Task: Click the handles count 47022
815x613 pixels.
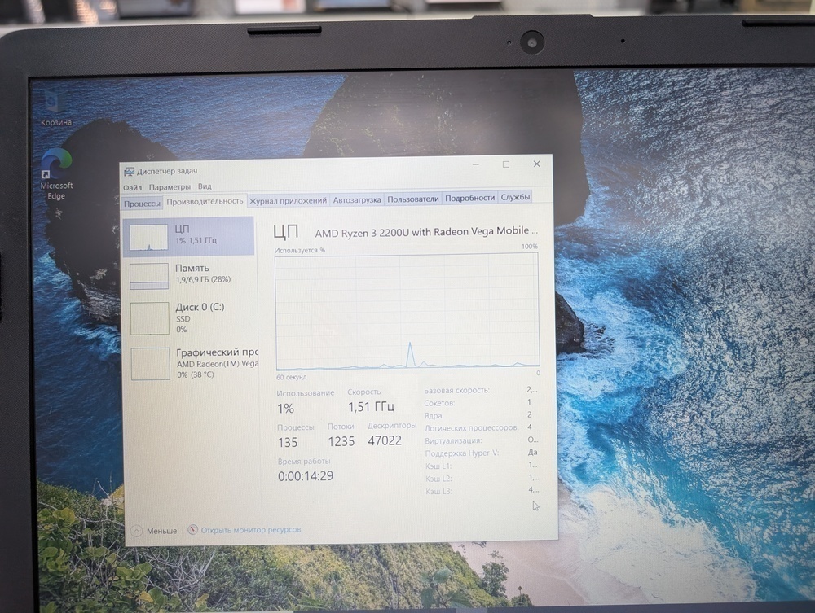Action: 385,440
